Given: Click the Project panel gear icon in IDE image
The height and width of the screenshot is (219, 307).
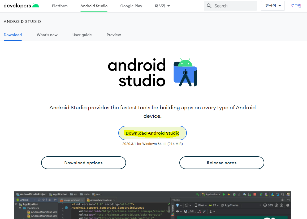Looking at the screenshot, I should tap(50, 200).
